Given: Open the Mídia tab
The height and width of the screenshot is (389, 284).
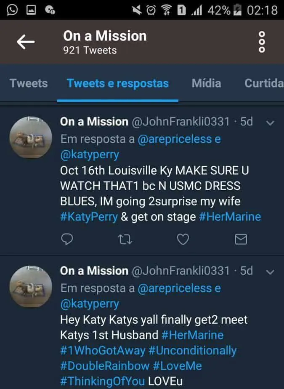Looking at the screenshot, I should tap(206, 83).
